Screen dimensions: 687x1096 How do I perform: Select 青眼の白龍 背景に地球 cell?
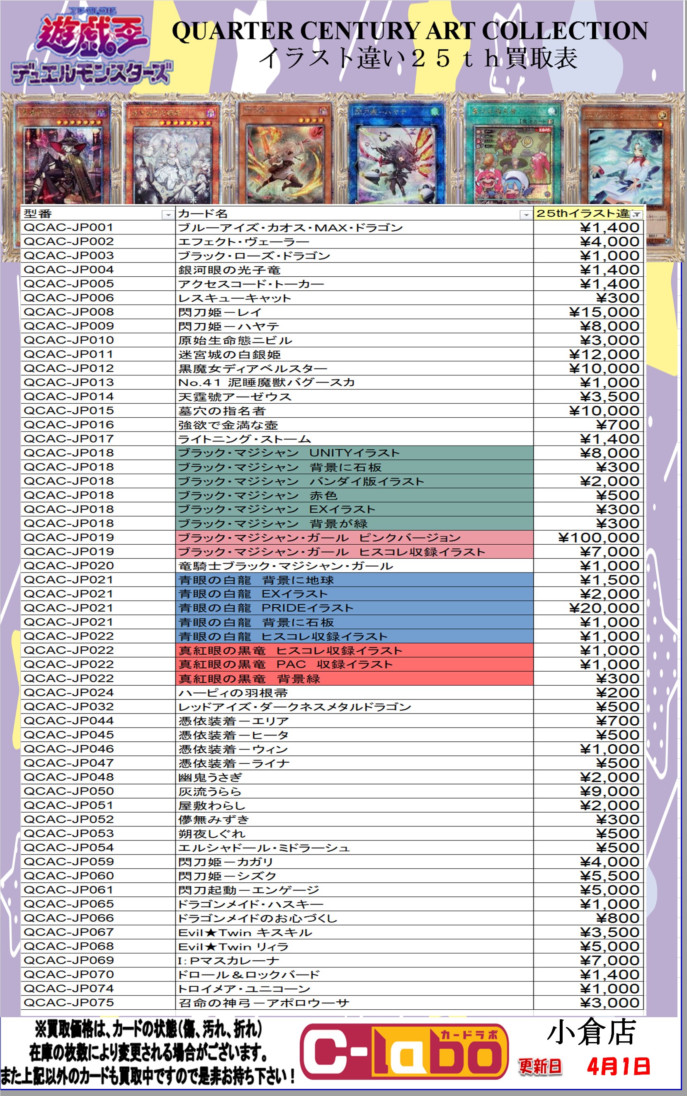point(354,580)
